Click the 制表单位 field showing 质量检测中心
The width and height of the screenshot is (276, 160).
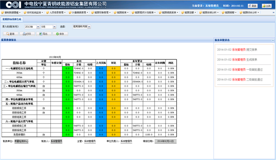(x=21, y=141)
